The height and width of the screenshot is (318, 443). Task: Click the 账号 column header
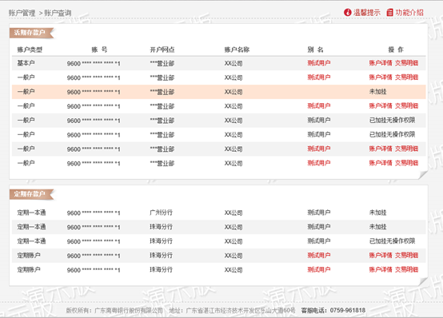pos(99,50)
